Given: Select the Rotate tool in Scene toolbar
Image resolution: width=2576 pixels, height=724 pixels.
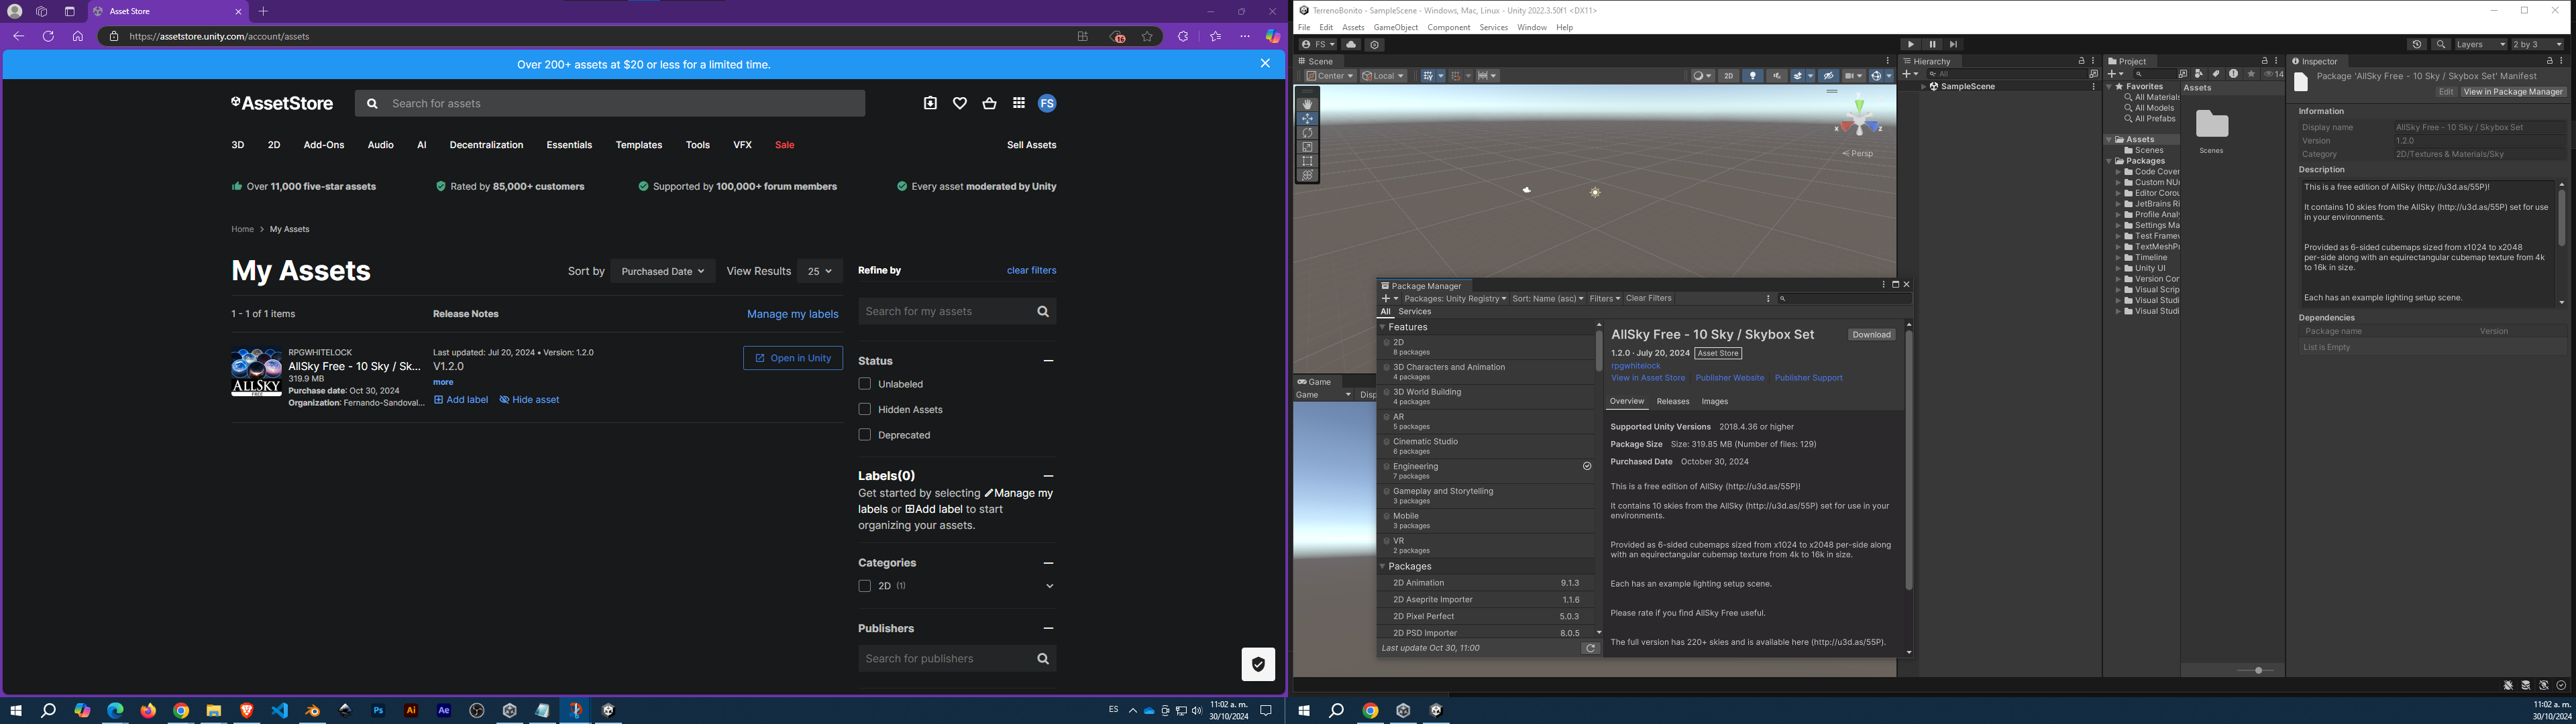Looking at the screenshot, I should click(1307, 132).
